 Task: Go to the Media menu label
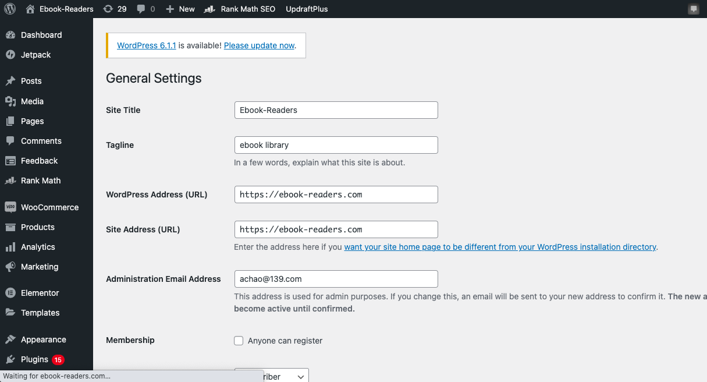33,101
